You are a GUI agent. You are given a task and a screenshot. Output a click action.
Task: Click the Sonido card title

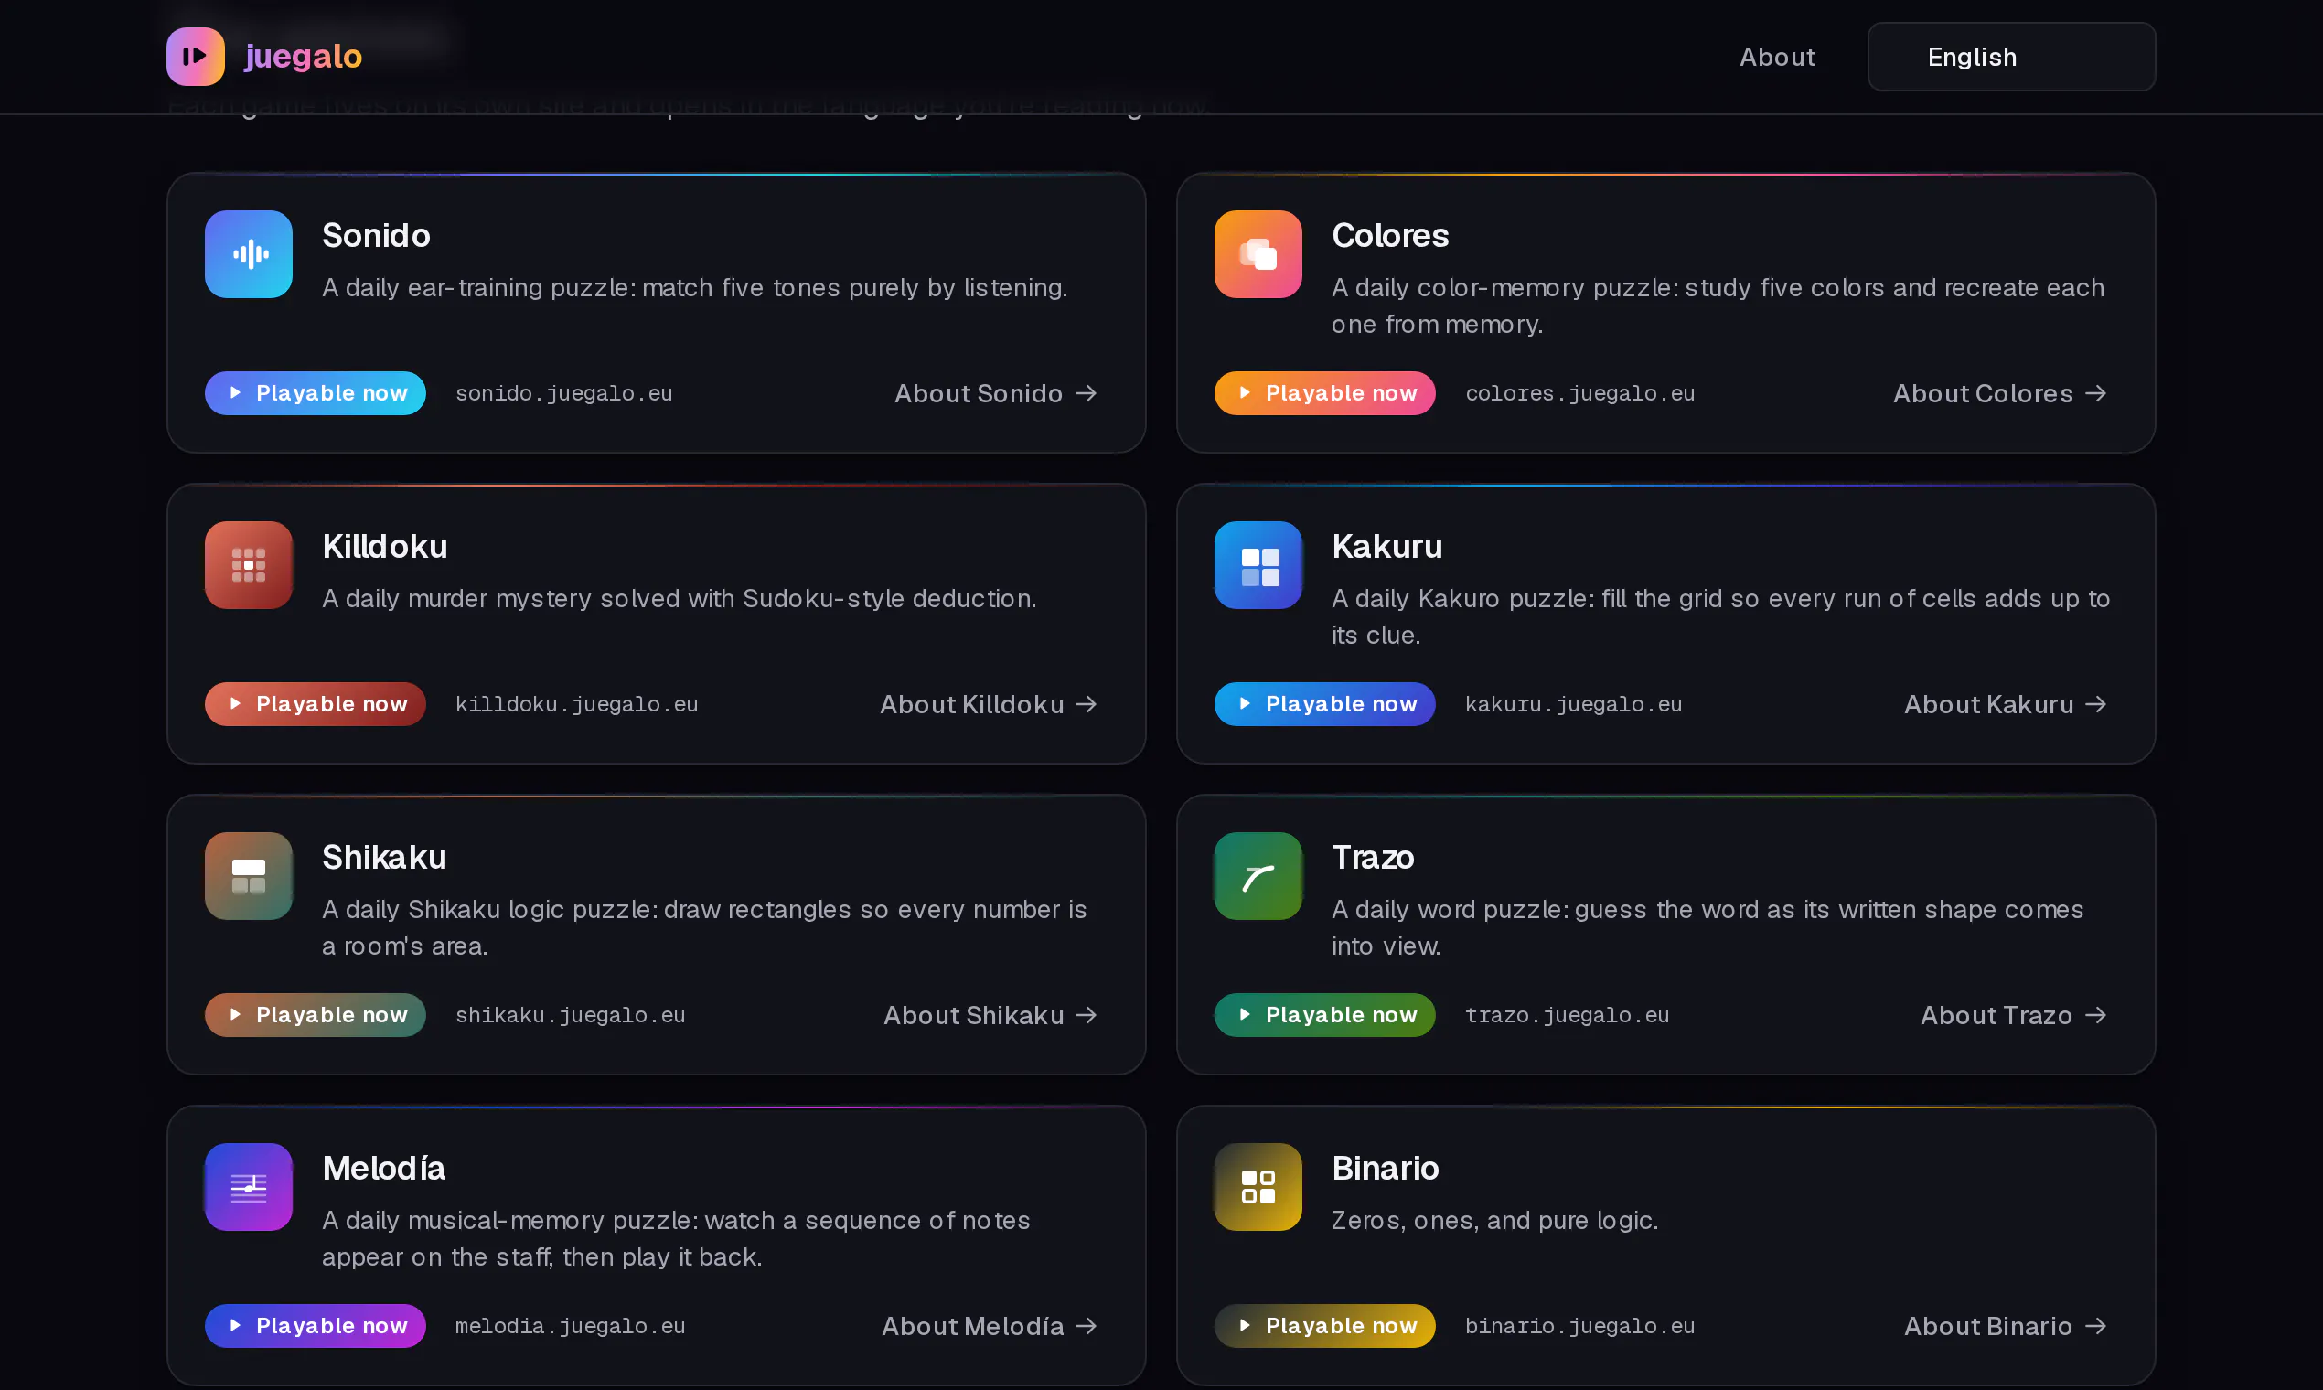pyautogui.click(x=376, y=235)
